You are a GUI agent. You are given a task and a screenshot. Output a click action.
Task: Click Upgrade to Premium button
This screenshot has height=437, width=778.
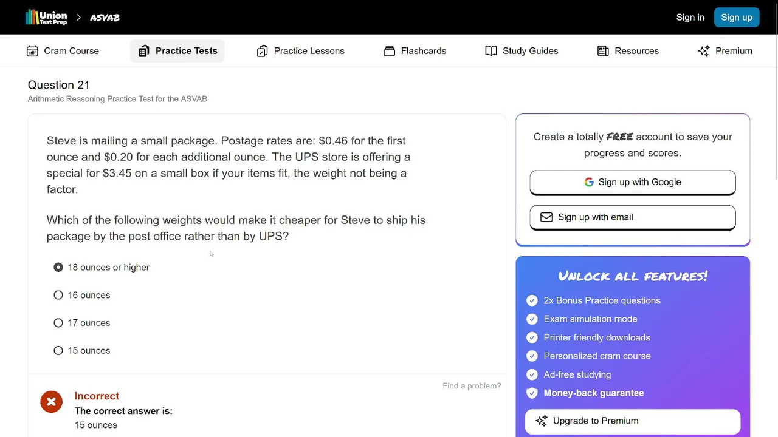tap(633, 421)
